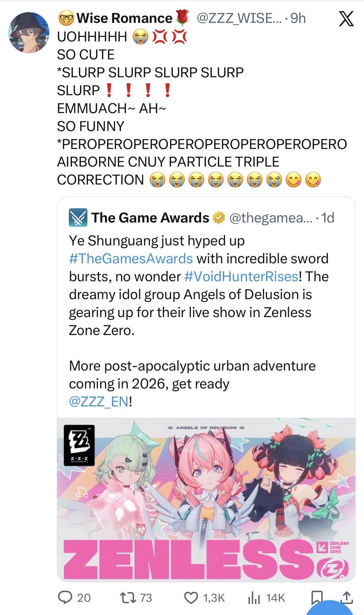This screenshot has height=615, width=364.
Task: Open the #VoidHunterRises hashtag
Action: click(241, 277)
